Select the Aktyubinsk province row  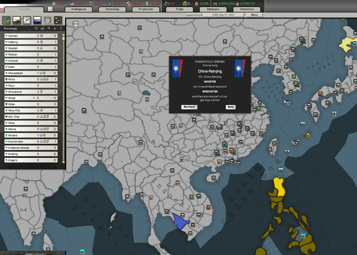pos(31,92)
